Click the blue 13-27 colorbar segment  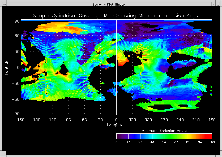134,136
